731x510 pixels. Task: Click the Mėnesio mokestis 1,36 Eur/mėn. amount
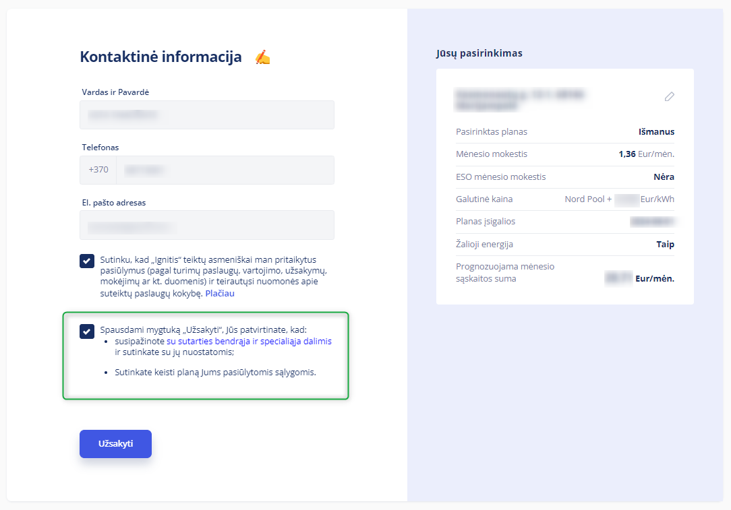[x=646, y=154]
